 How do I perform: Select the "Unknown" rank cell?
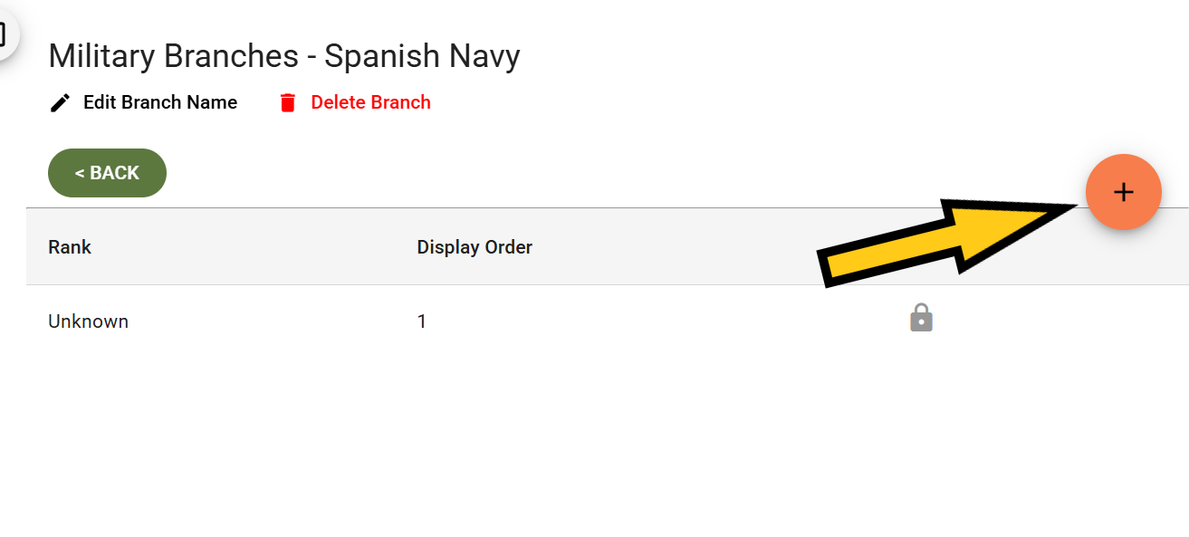pos(88,321)
